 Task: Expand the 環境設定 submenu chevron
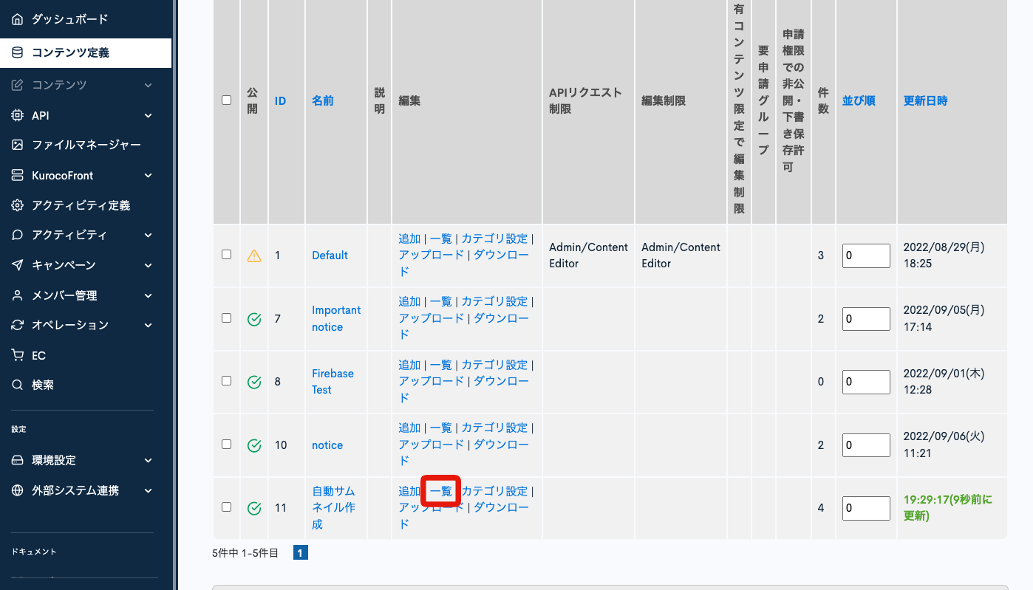[x=149, y=461]
